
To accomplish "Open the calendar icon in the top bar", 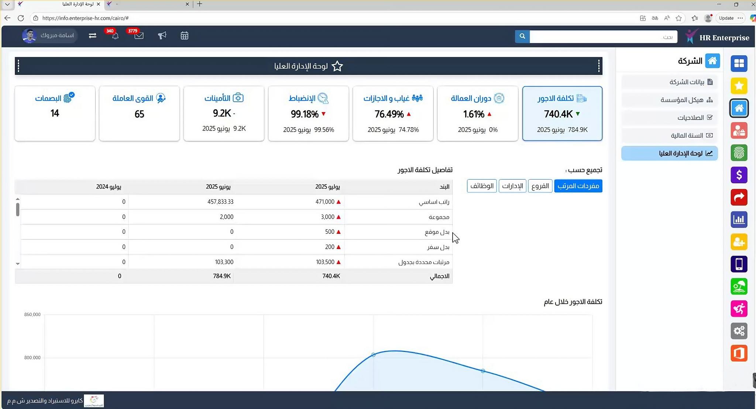I will pos(184,36).
